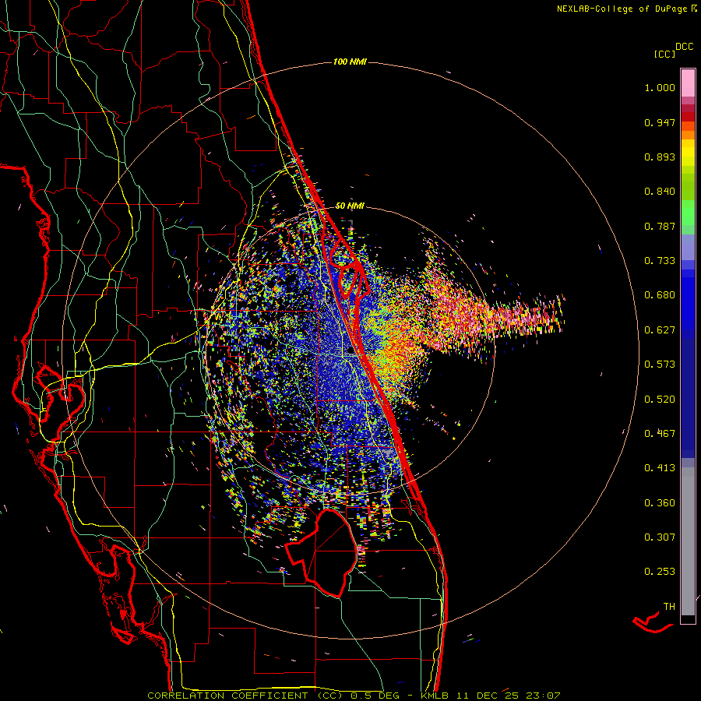Select the 0.787 scale value
701x701 pixels.
click(660, 226)
